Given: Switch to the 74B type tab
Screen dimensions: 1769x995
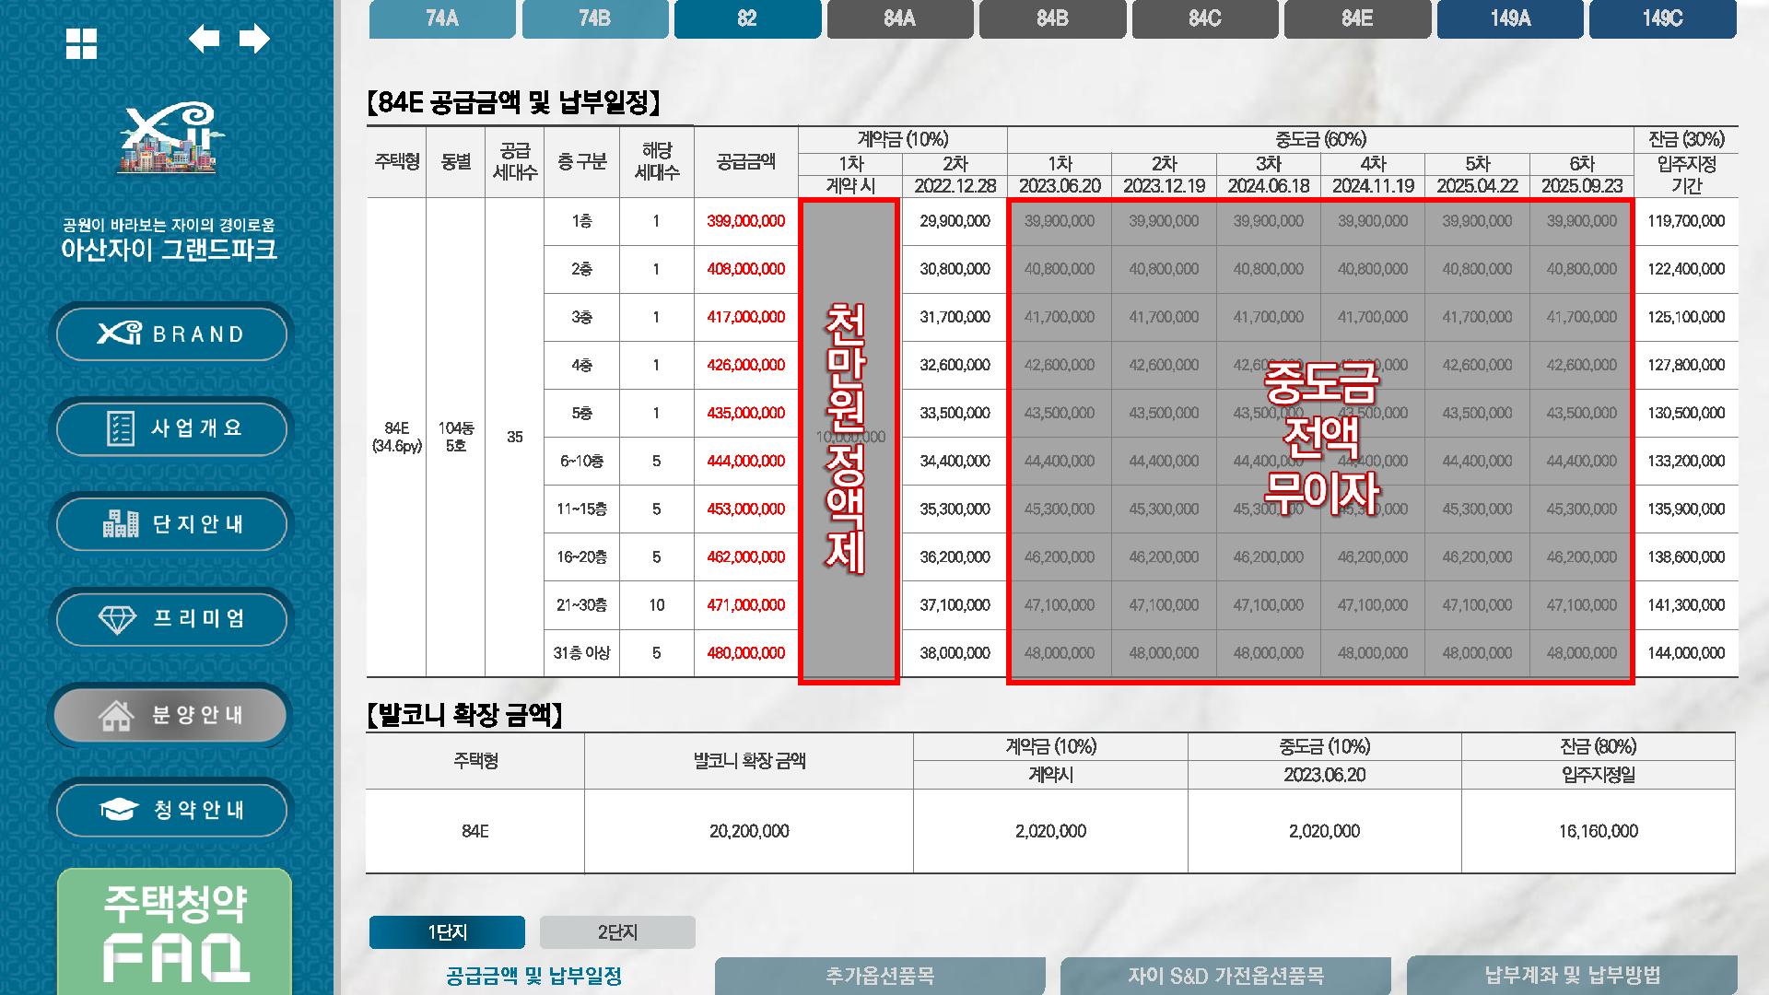Looking at the screenshot, I should (x=595, y=18).
